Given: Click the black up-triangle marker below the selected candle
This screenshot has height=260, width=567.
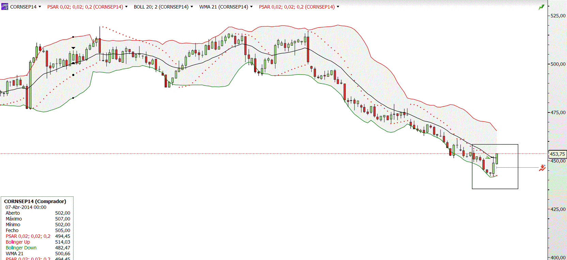Looking at the screenshot, I should tap(73, 63).
